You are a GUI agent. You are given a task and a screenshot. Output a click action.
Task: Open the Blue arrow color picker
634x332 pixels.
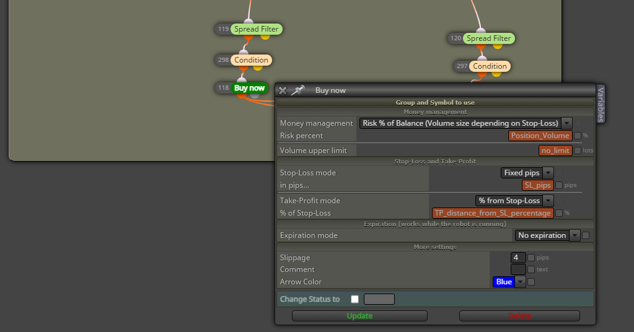point(509,281)
